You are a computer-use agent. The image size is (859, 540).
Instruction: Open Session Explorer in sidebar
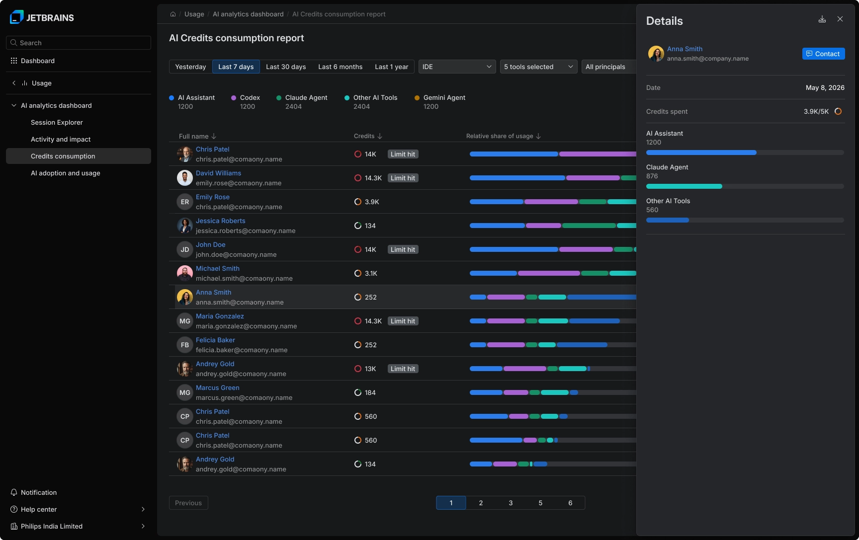tap(57, 122)
